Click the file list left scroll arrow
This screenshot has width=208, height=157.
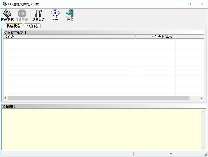(x=6, y=98)
